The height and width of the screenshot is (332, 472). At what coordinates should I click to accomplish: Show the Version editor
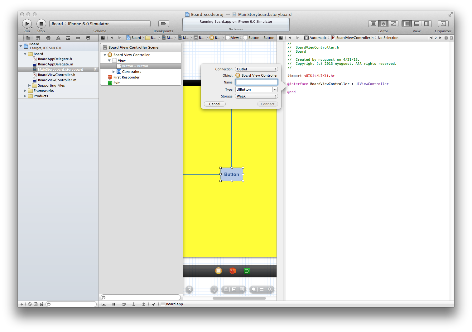(x=393, y=24)
